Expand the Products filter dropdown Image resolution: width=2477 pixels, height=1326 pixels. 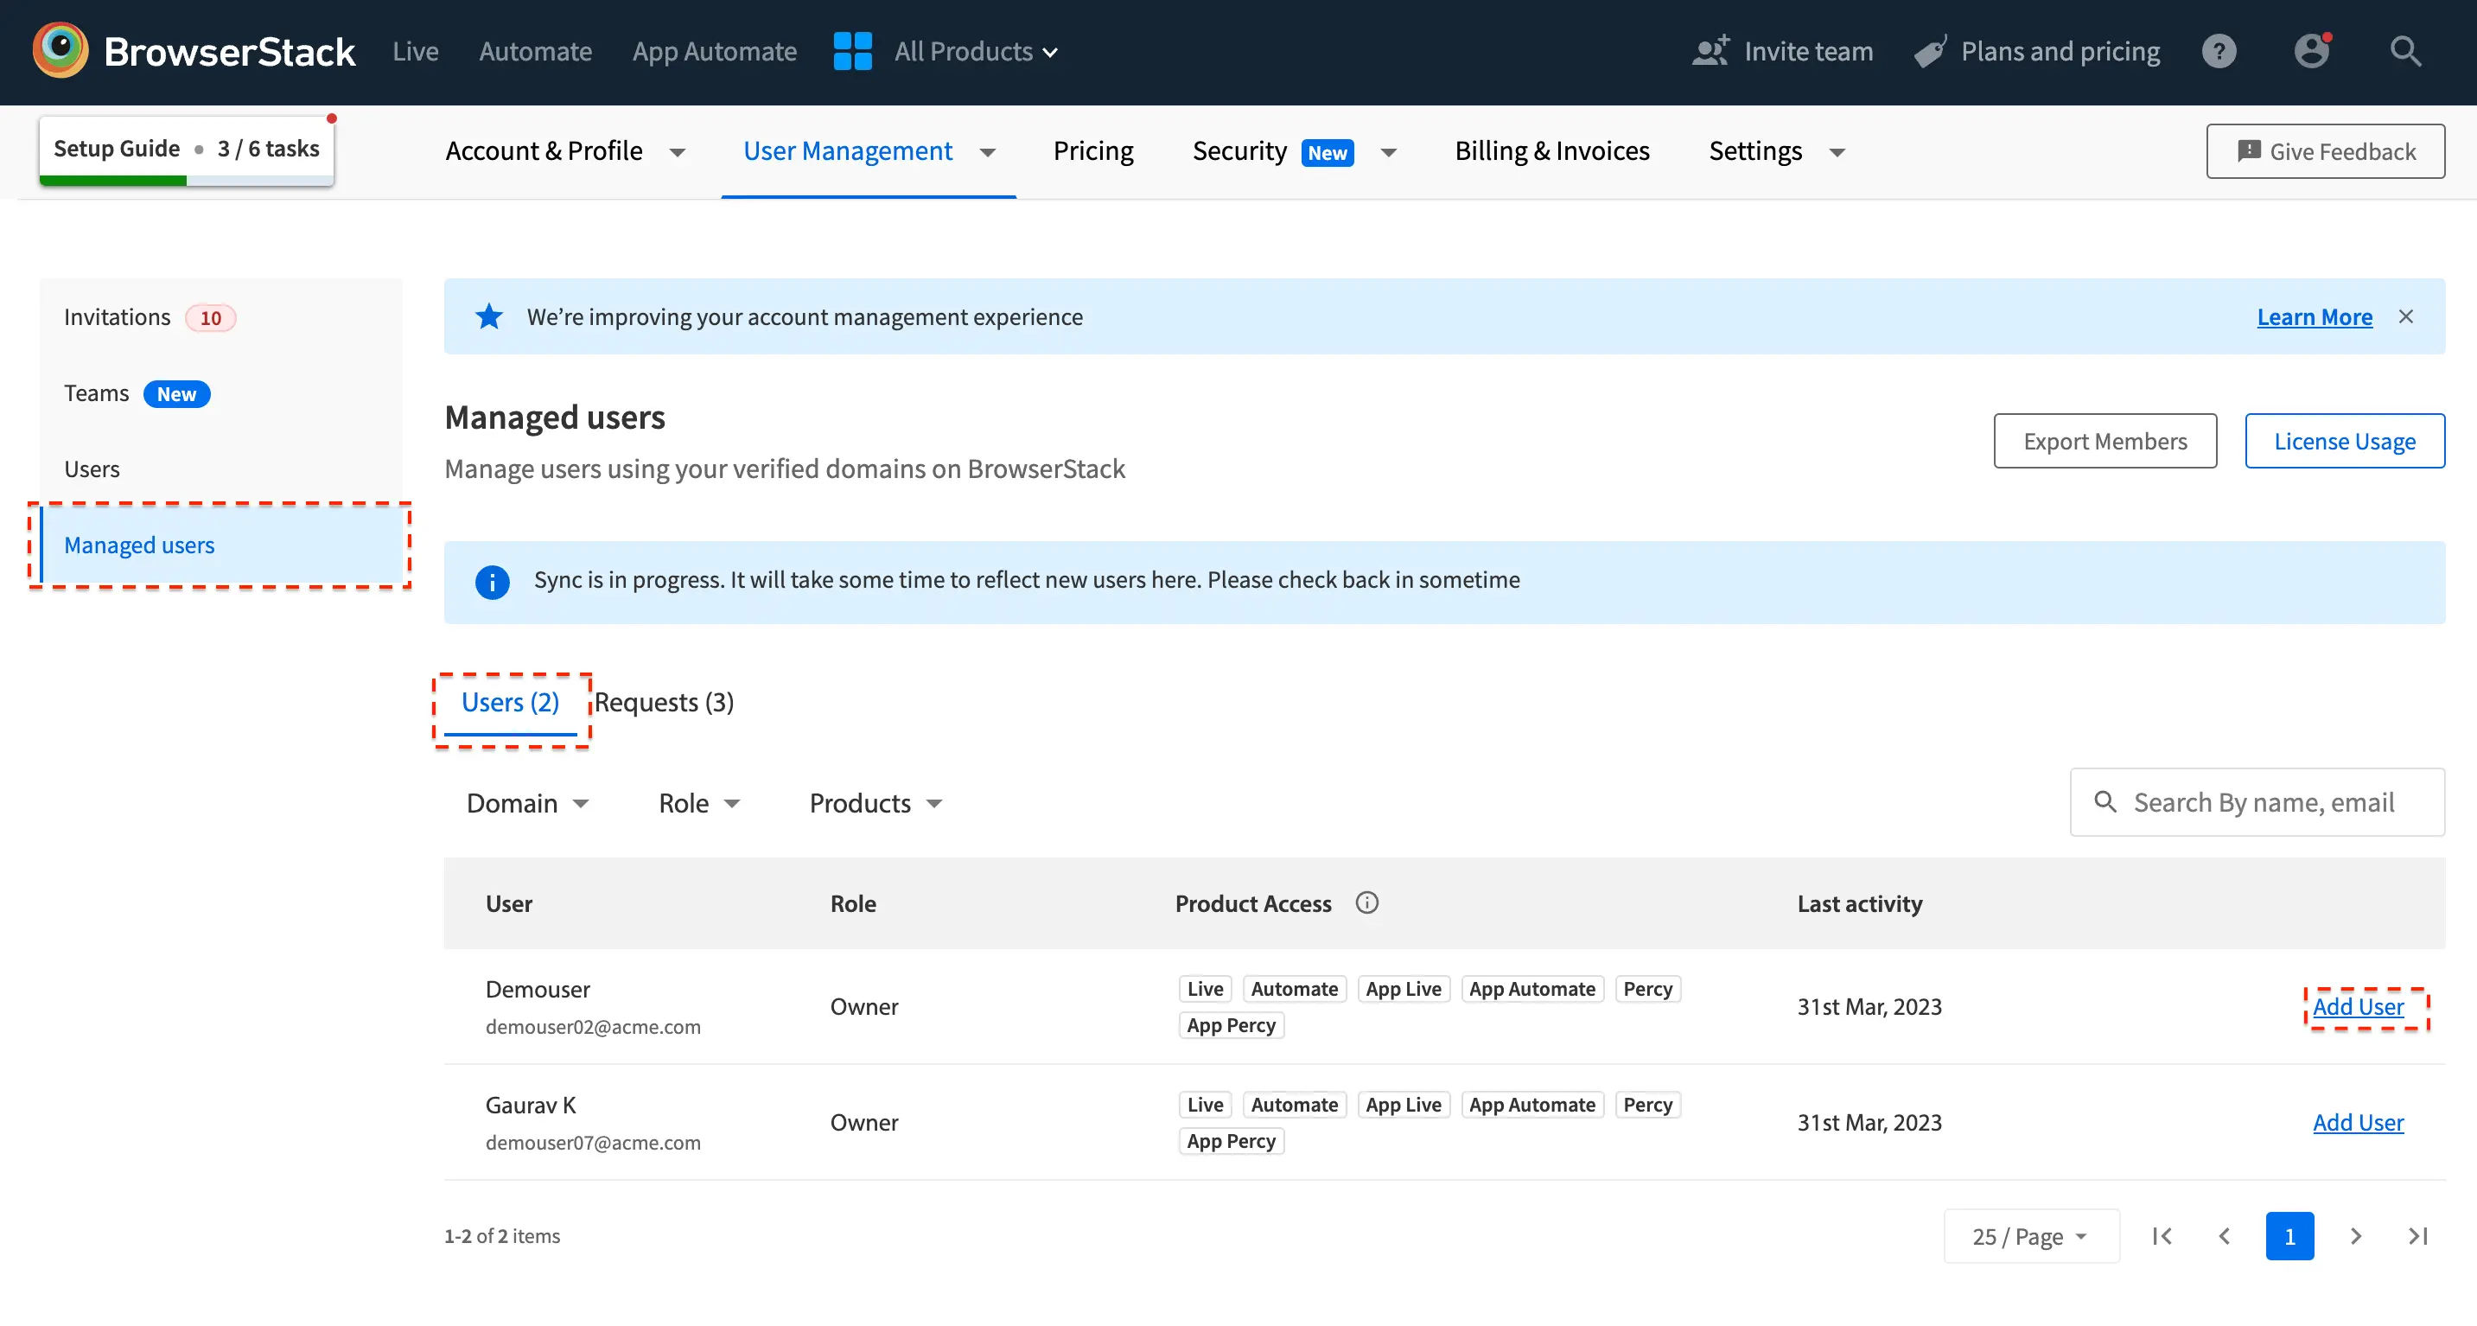coord(875,803)
